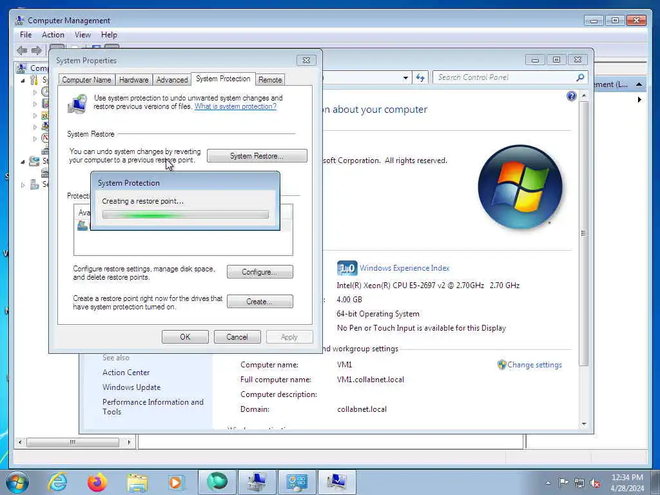Click the shield icon next to Change settings
This screenshot has width=660, height=495.
click(501, 365)
